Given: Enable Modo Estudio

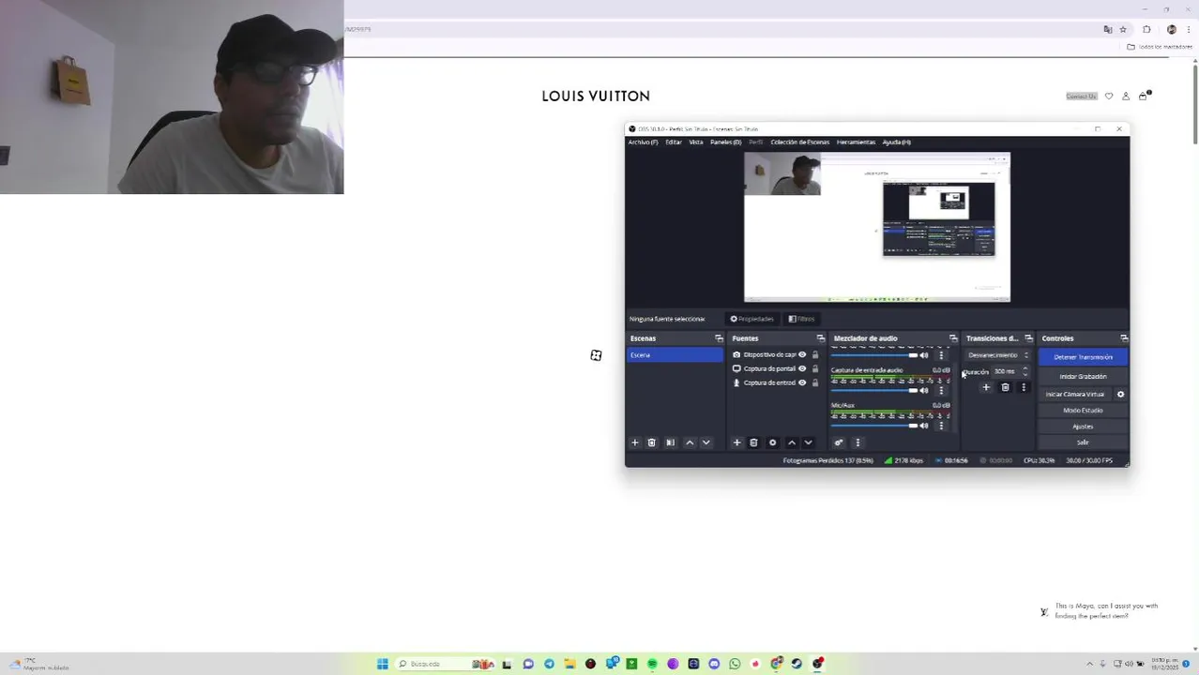Looking at the screenshot, I should (x=1083, y=411).
